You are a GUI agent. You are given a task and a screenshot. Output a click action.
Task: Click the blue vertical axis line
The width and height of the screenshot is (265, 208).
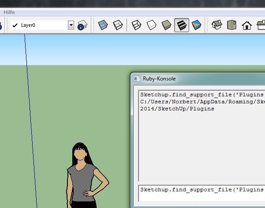pos(30,121)
